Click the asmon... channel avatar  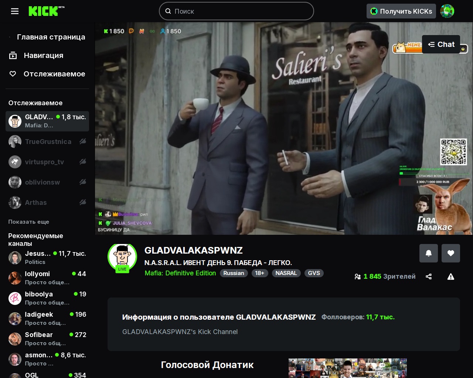click(15, 359)
